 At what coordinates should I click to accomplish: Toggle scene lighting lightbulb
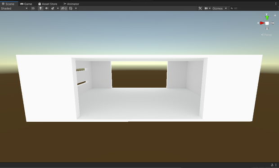(x=40, y=9)
